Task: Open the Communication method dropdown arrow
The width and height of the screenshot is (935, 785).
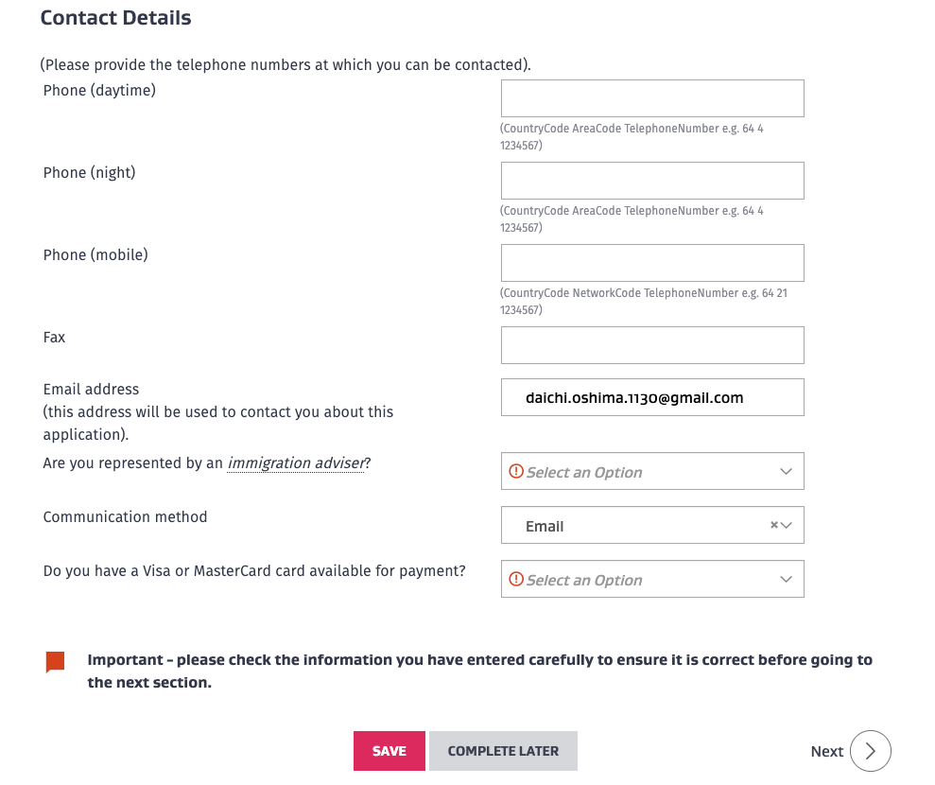Action: point(788,525)
